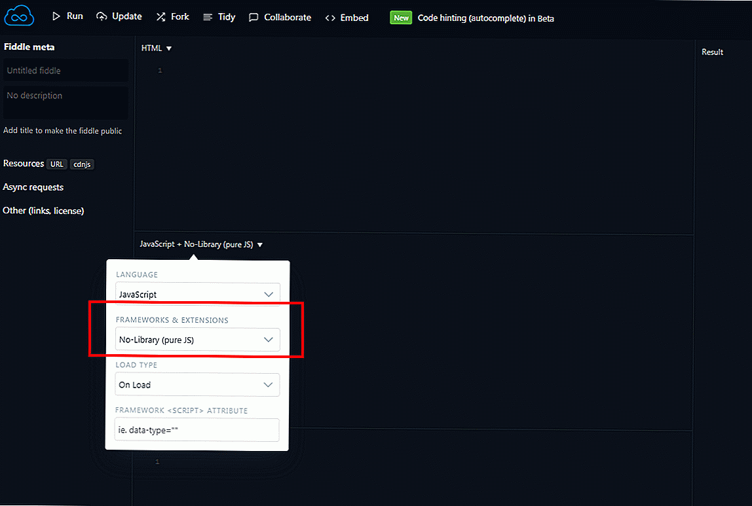Expand the HTML panel dropdown arrow

(x=169, y=48)
